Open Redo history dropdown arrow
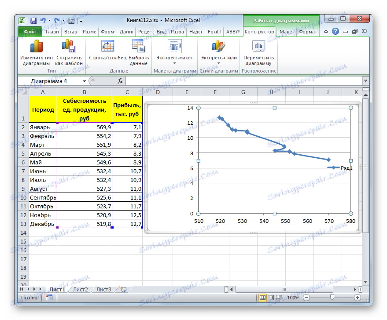The height and width of the screenshot is (320, 387). [63, 21]
